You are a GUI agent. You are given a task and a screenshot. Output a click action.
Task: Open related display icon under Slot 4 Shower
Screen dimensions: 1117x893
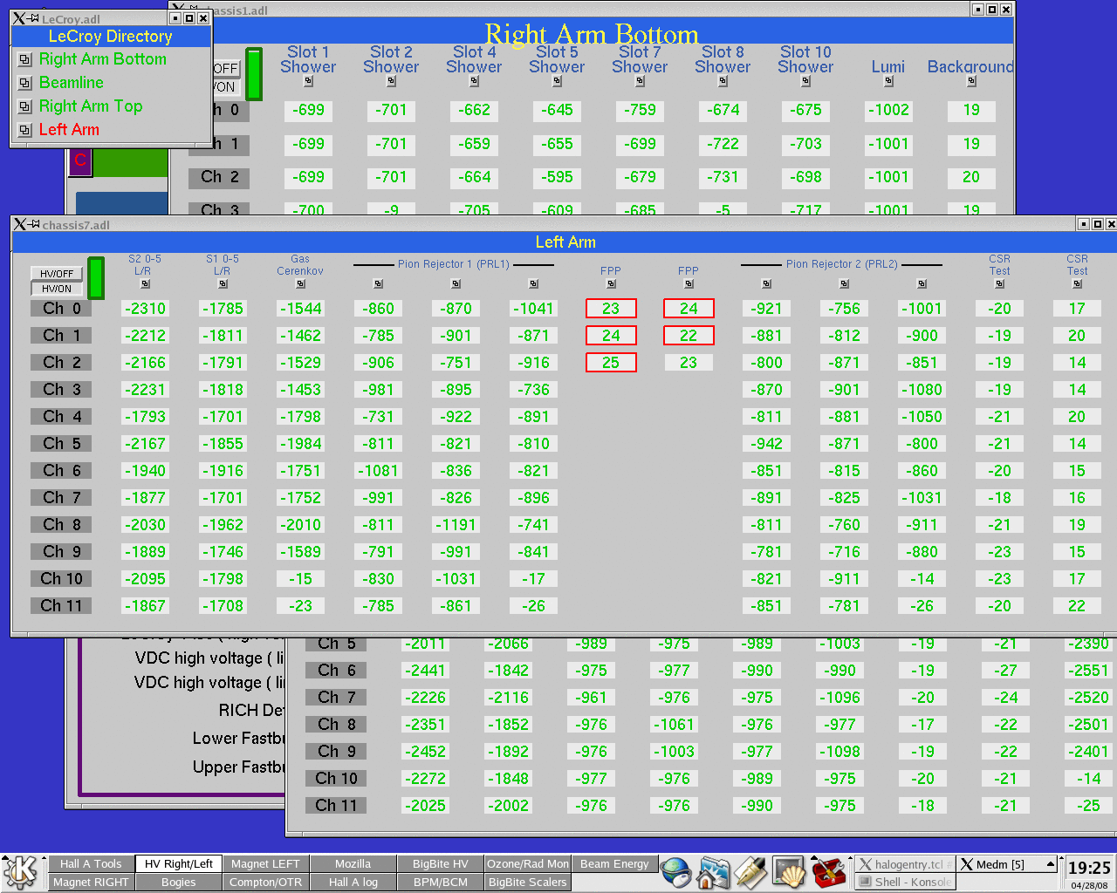(x=474, y=81)
